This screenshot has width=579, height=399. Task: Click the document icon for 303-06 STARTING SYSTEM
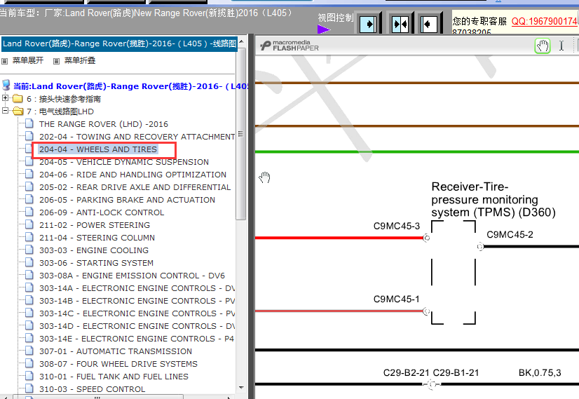[29, 262]
